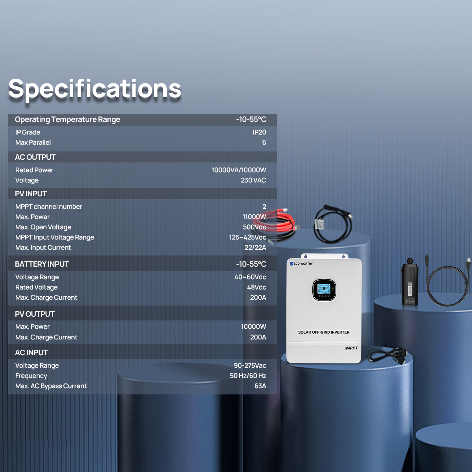This screenshot has height=472, width=472.
Task: Select the IP Grade label
Action: coord(28,132)
